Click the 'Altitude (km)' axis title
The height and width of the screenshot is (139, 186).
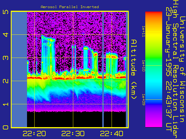pyautogui.click(x=134, y=69)
